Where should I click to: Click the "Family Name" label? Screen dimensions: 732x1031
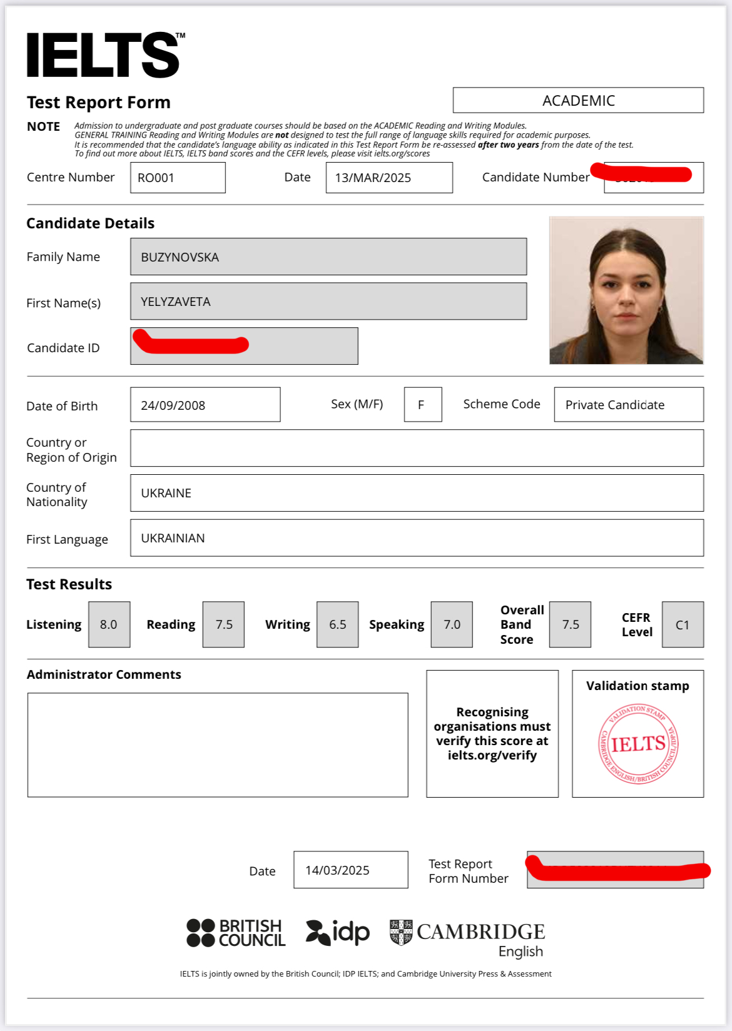(63, 256)
